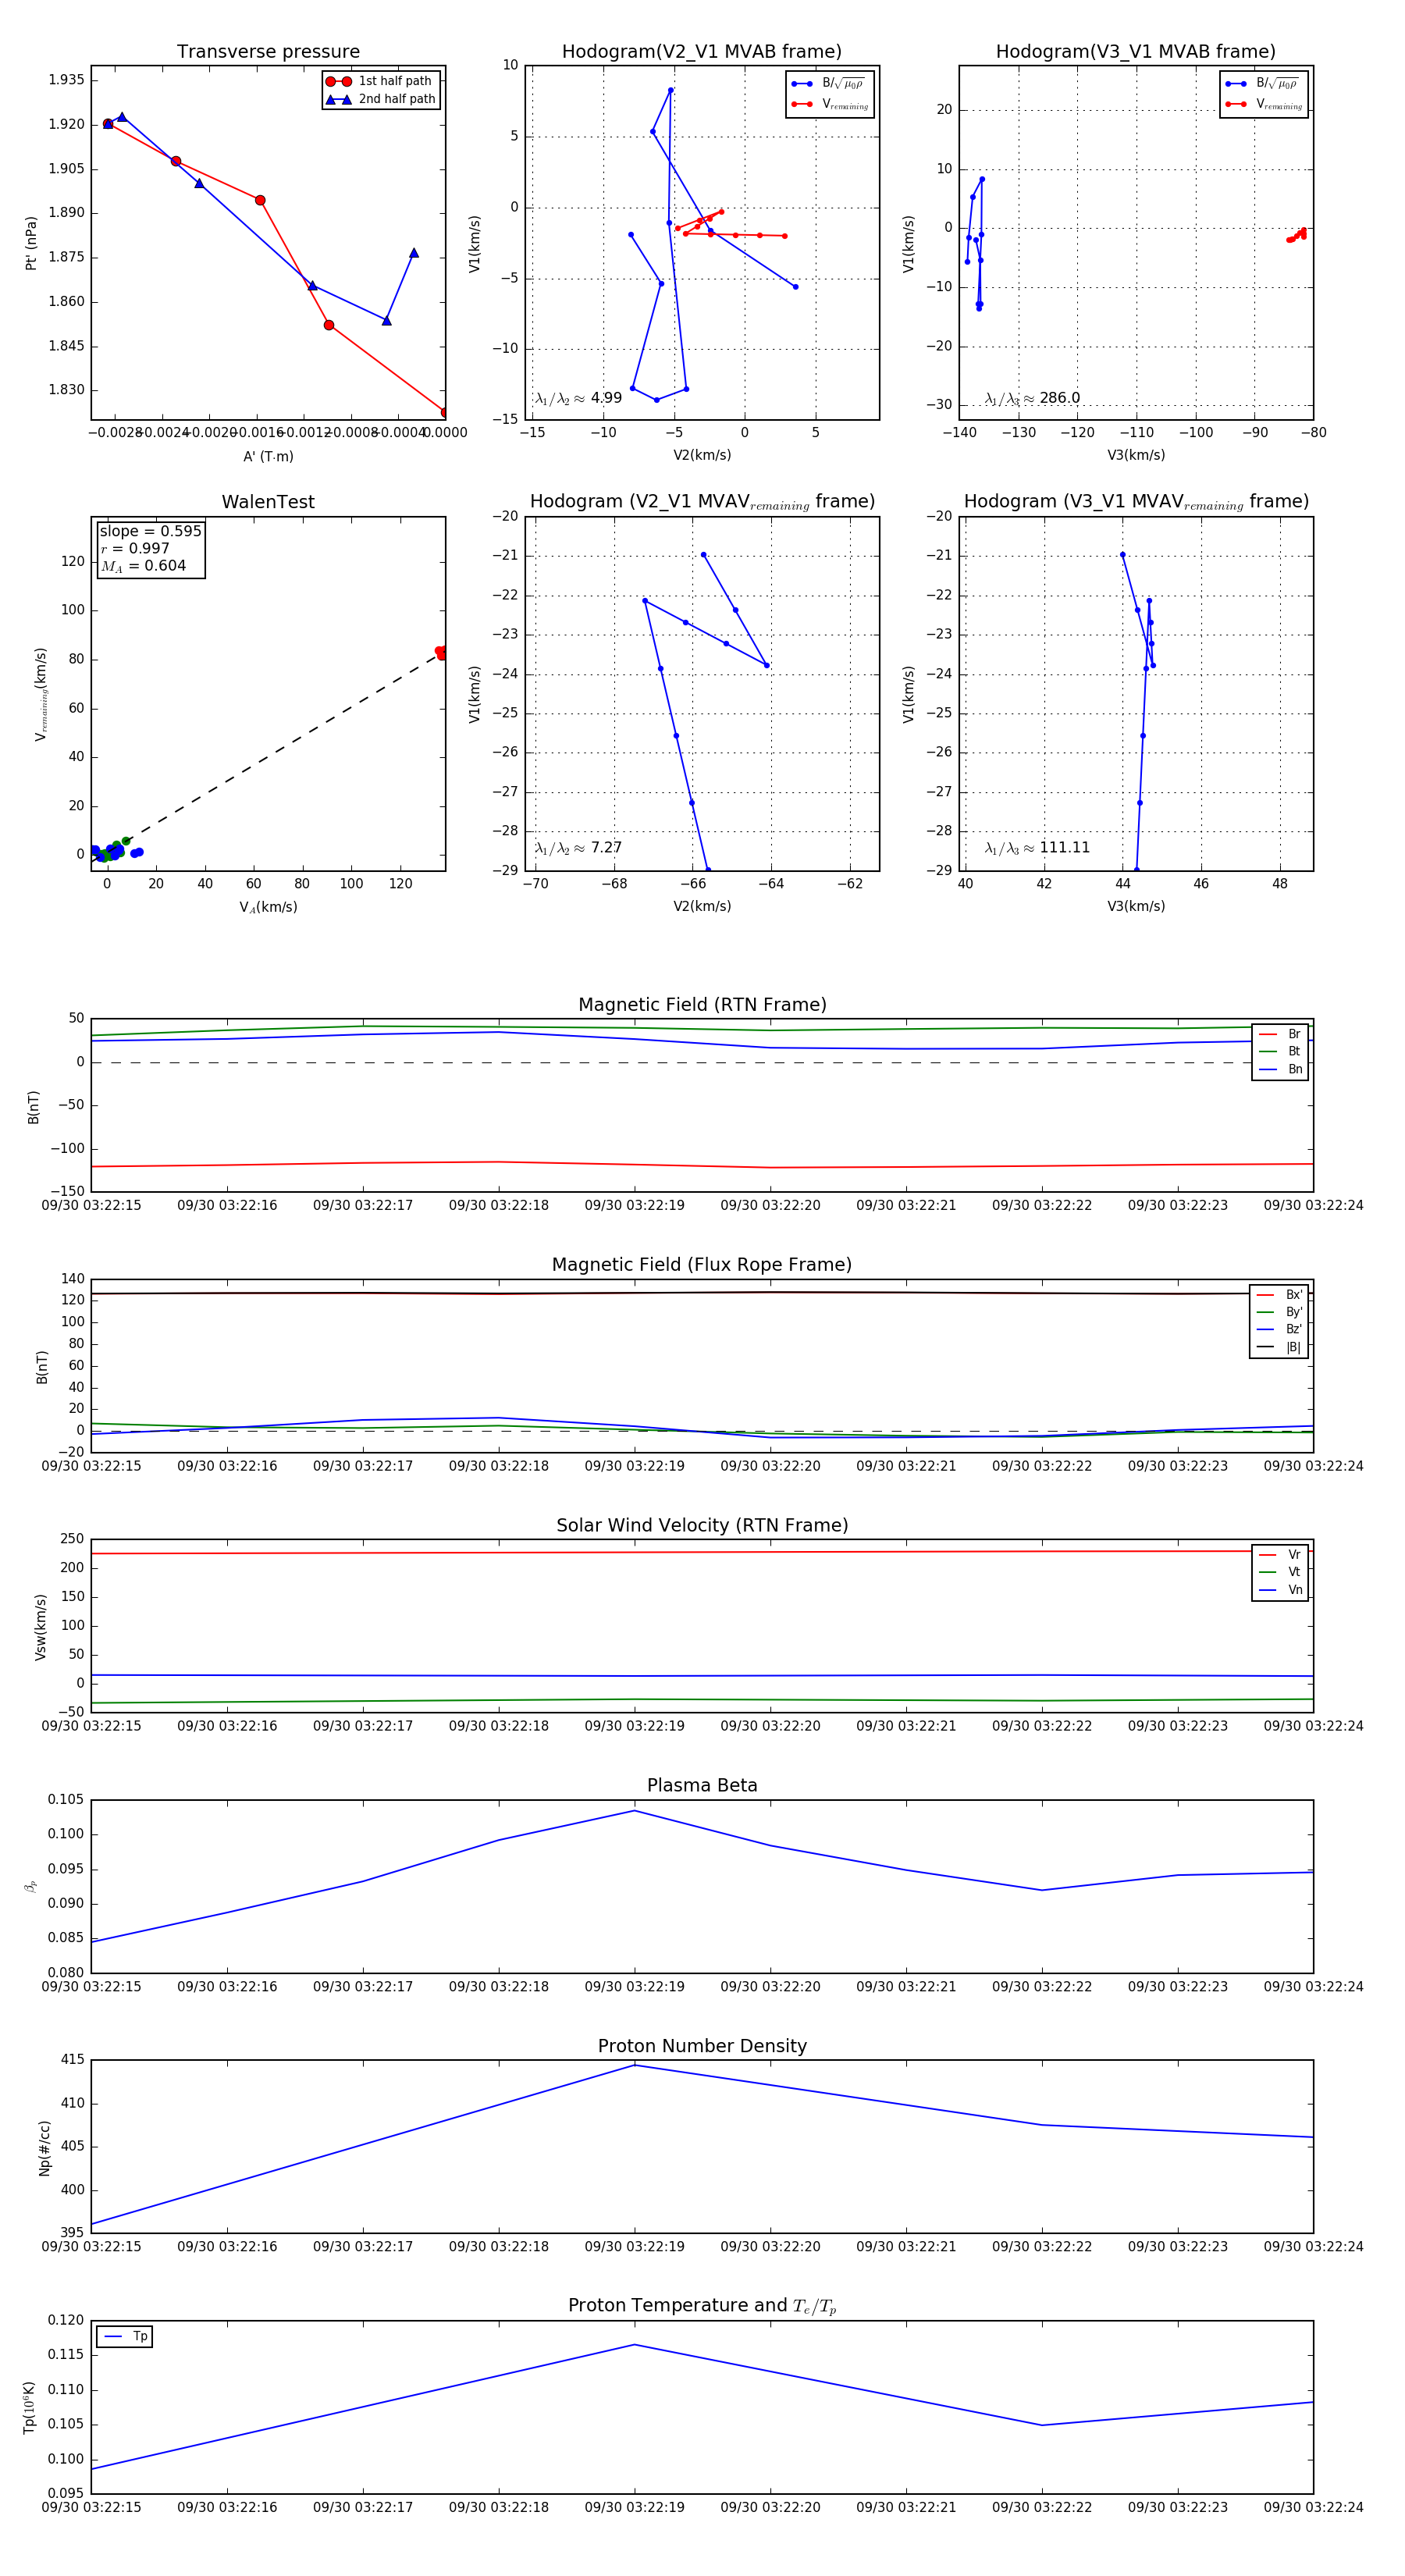
Task: Click the Tp legend box in Proton Temperature plot
Action: pyautogui.click(x=125, y=2337)
